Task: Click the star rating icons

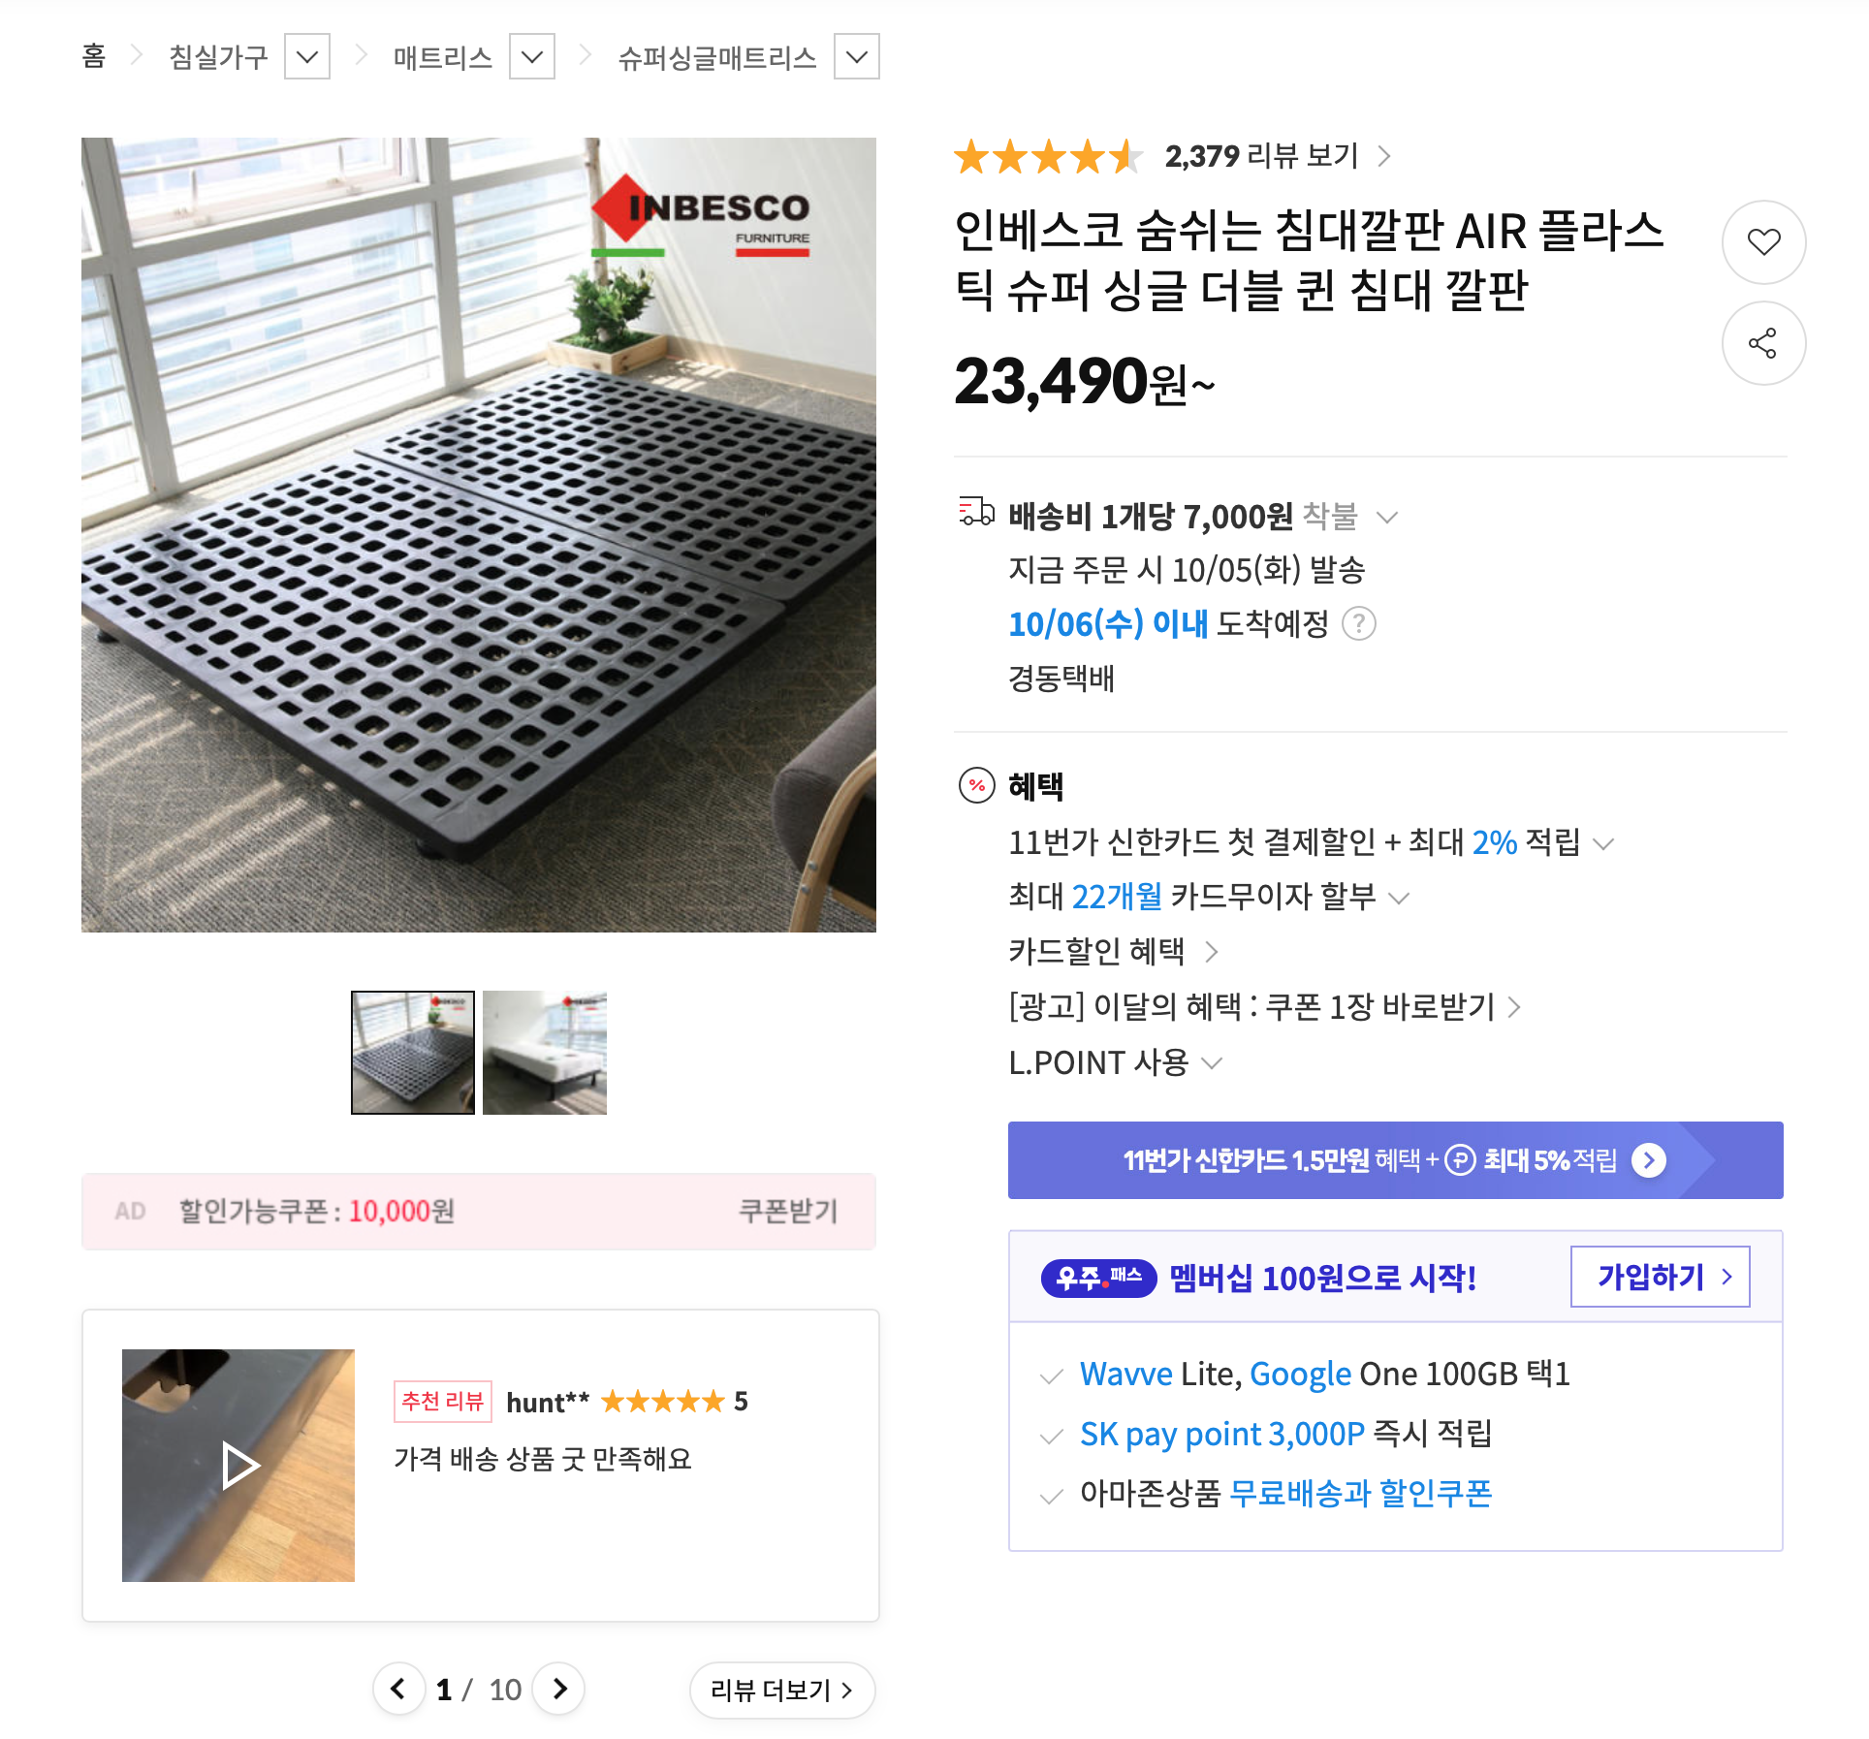Action: pos(1047,156)
